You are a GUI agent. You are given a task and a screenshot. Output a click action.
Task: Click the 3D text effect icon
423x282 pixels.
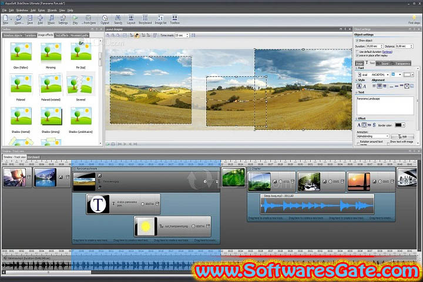click(370, 125)
